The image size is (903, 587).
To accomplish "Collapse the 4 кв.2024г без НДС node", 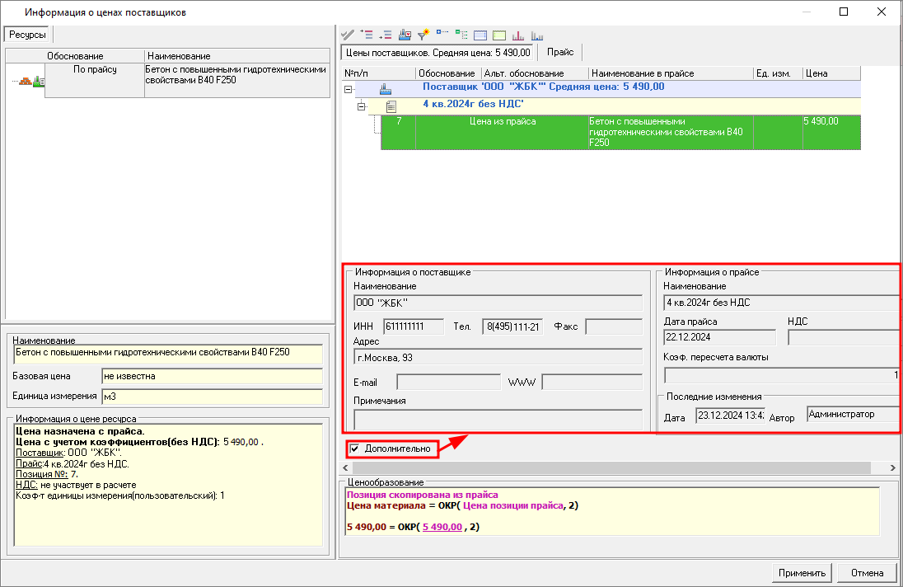I will [x=361, y=106].
